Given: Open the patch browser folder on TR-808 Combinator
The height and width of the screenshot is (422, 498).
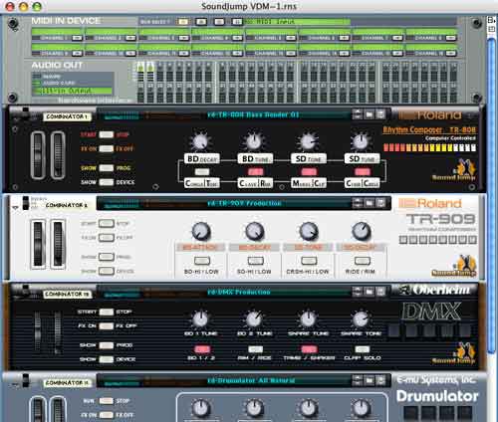Looking at the screenshot, I should [370, 114].
